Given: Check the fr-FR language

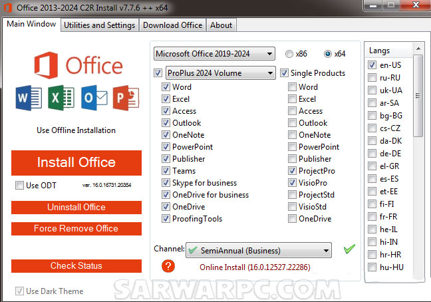Looking at the screenshot, I should (372, 217).
